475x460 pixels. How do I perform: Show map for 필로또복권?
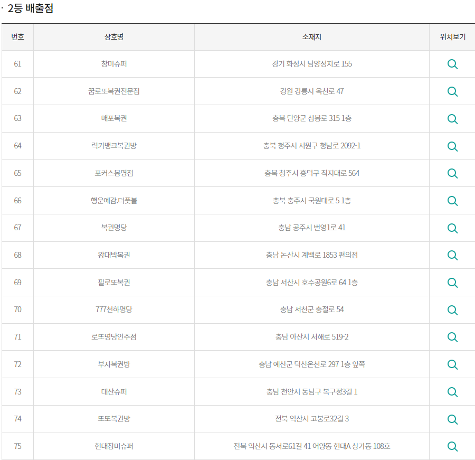click(x=452, y=283)
